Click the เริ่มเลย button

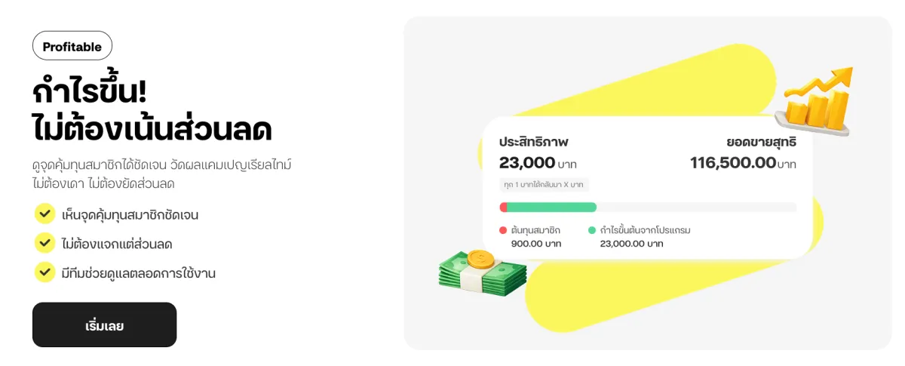104,325
